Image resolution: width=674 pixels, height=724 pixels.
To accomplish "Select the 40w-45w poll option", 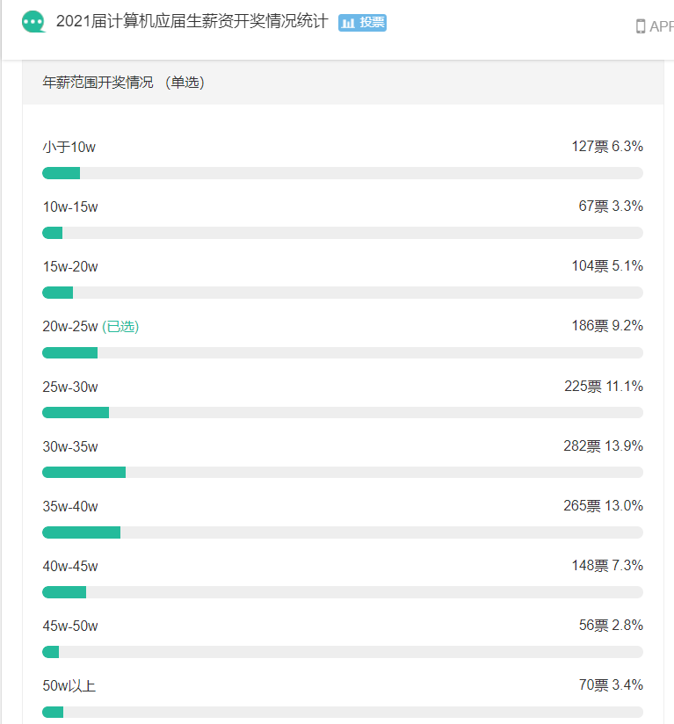I will (x=70, y=566).
